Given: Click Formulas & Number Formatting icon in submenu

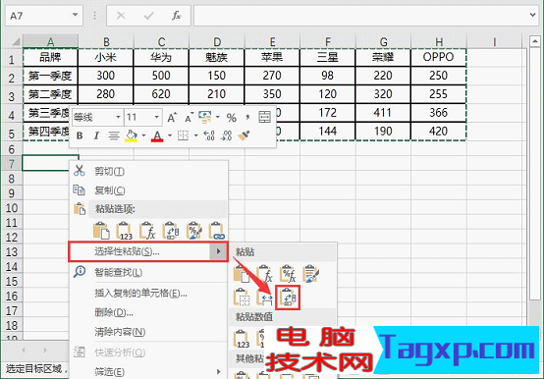Looking at the screenshot, I should point(288,274).
